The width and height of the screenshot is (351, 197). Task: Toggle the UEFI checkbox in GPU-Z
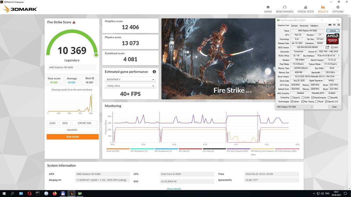click(x=332, y=47)
